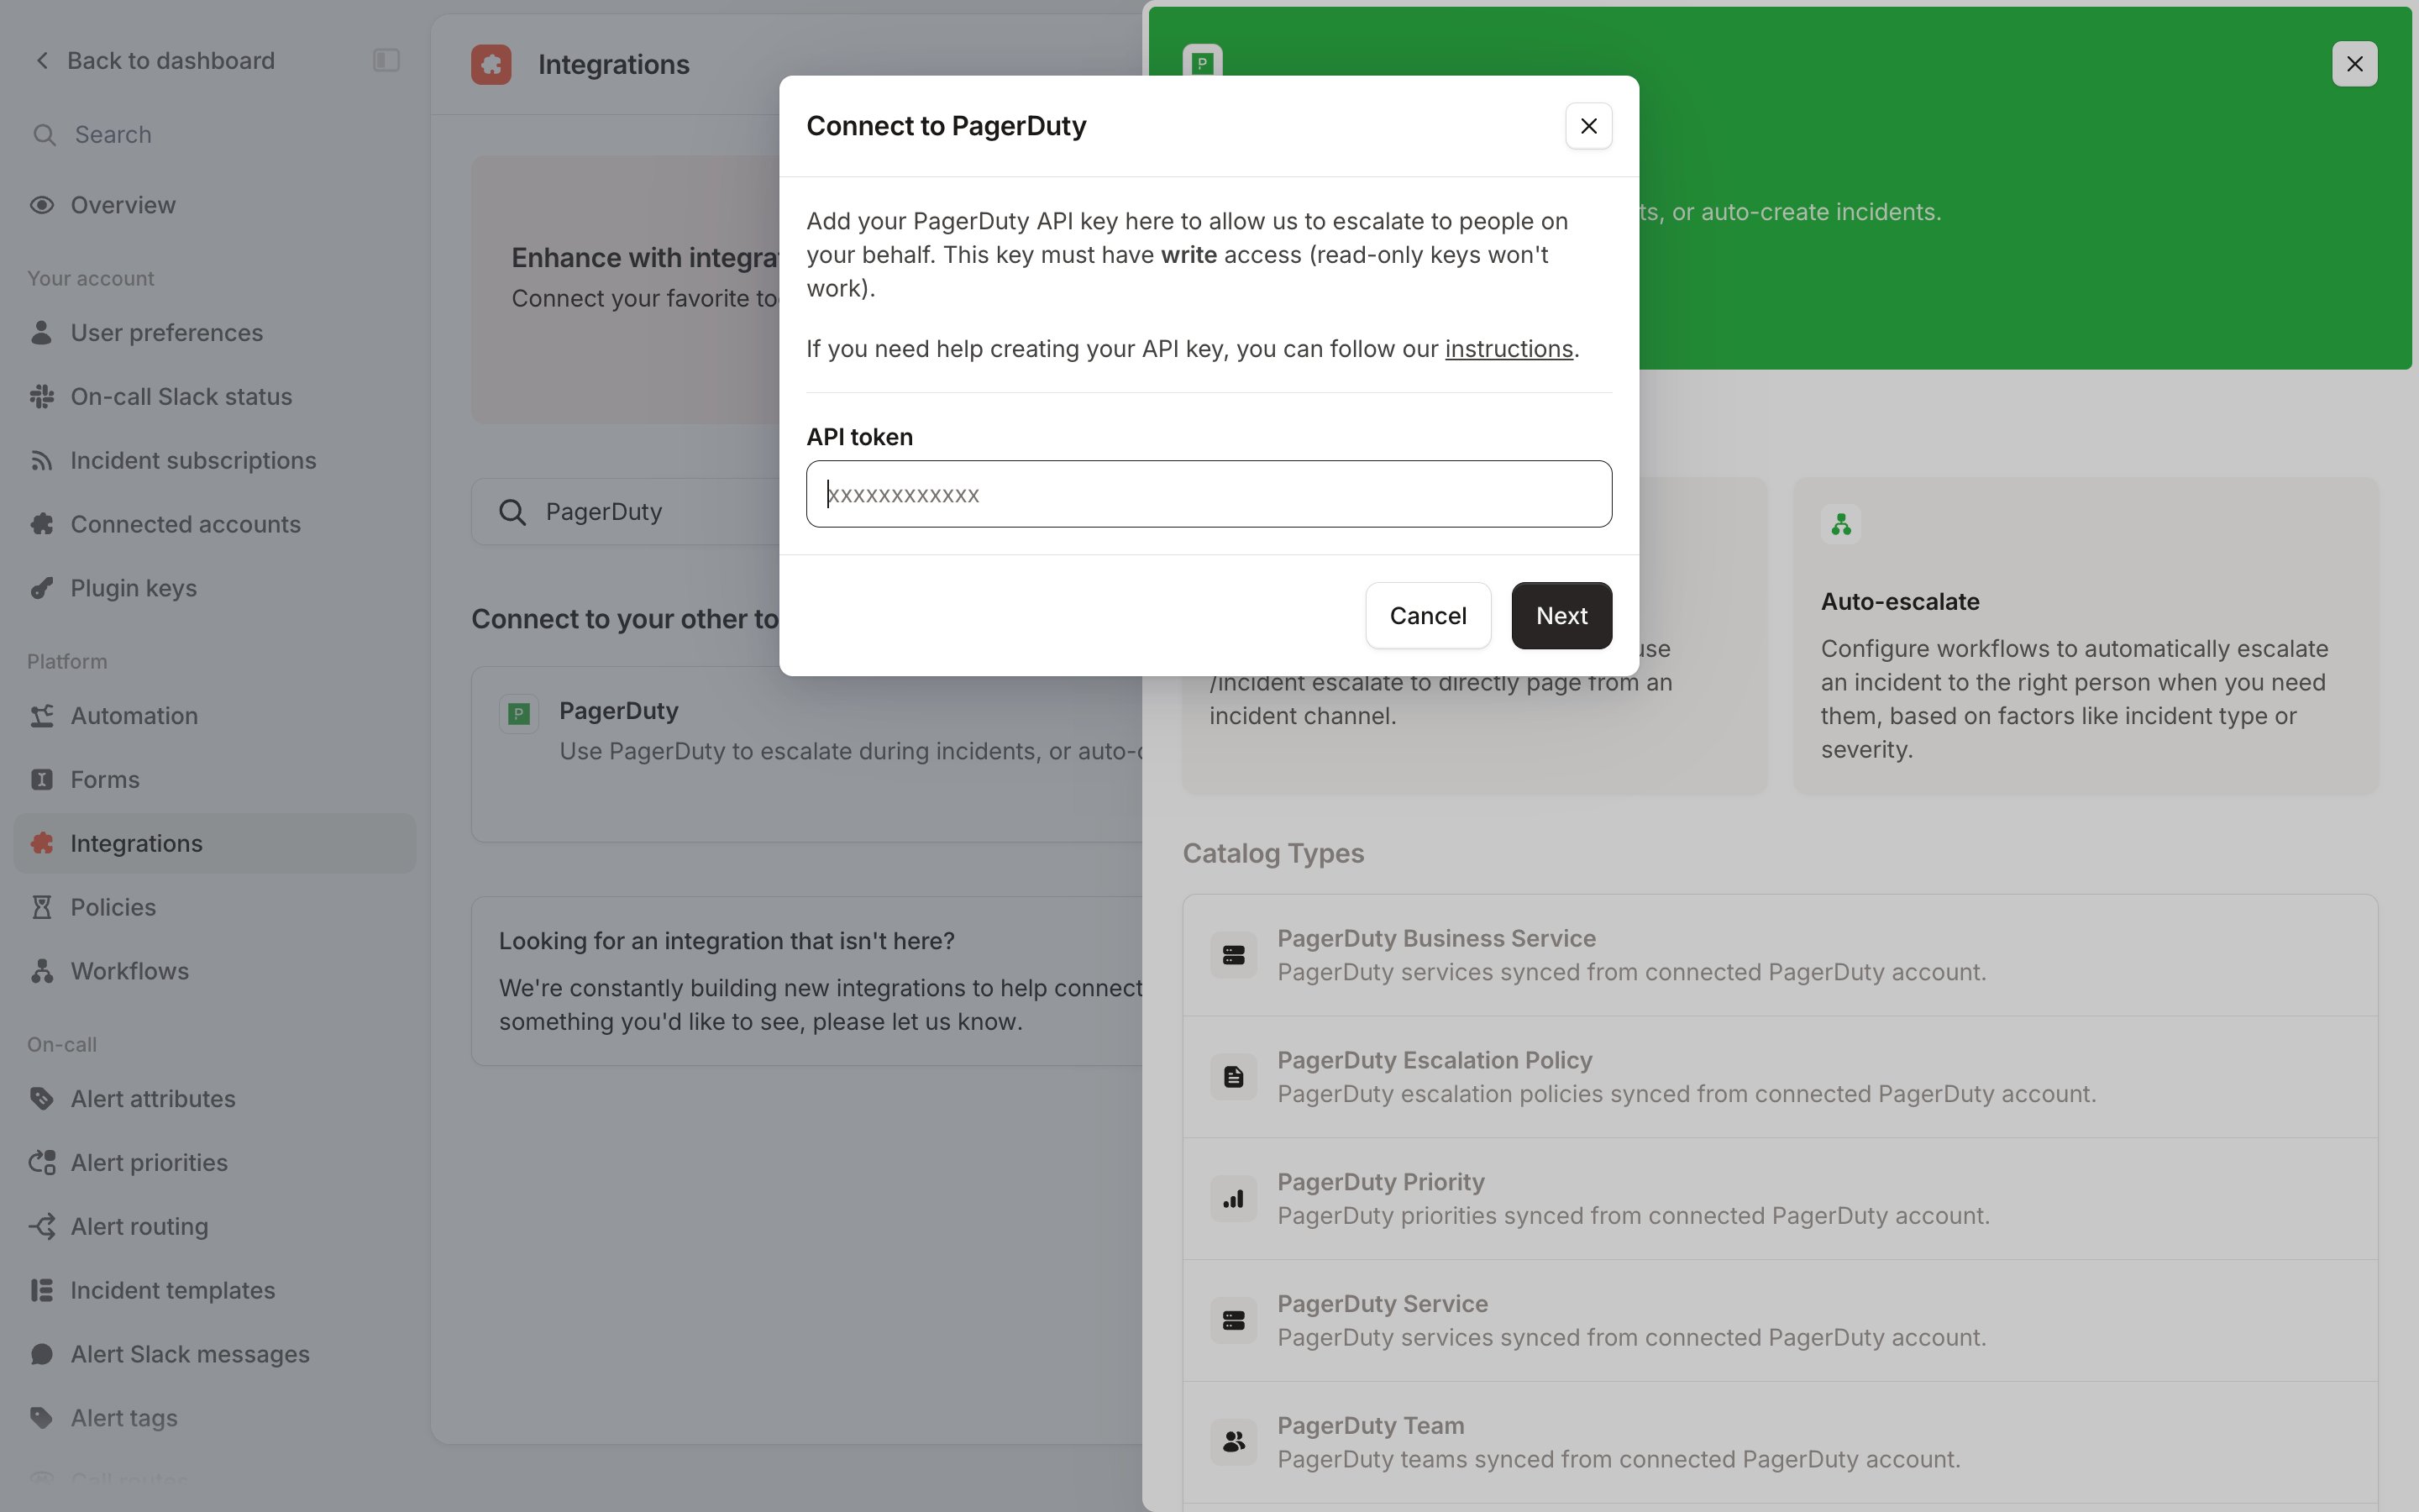This screenshot has height=1512, width=2419.
Task: Click Next in Connect to PagerDuty dialog
Action: [x=1561, y=616]
